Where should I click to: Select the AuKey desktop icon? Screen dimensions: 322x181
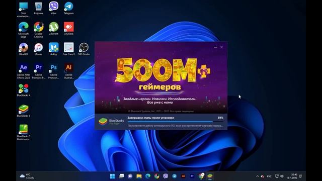click(x=54, y=49)
